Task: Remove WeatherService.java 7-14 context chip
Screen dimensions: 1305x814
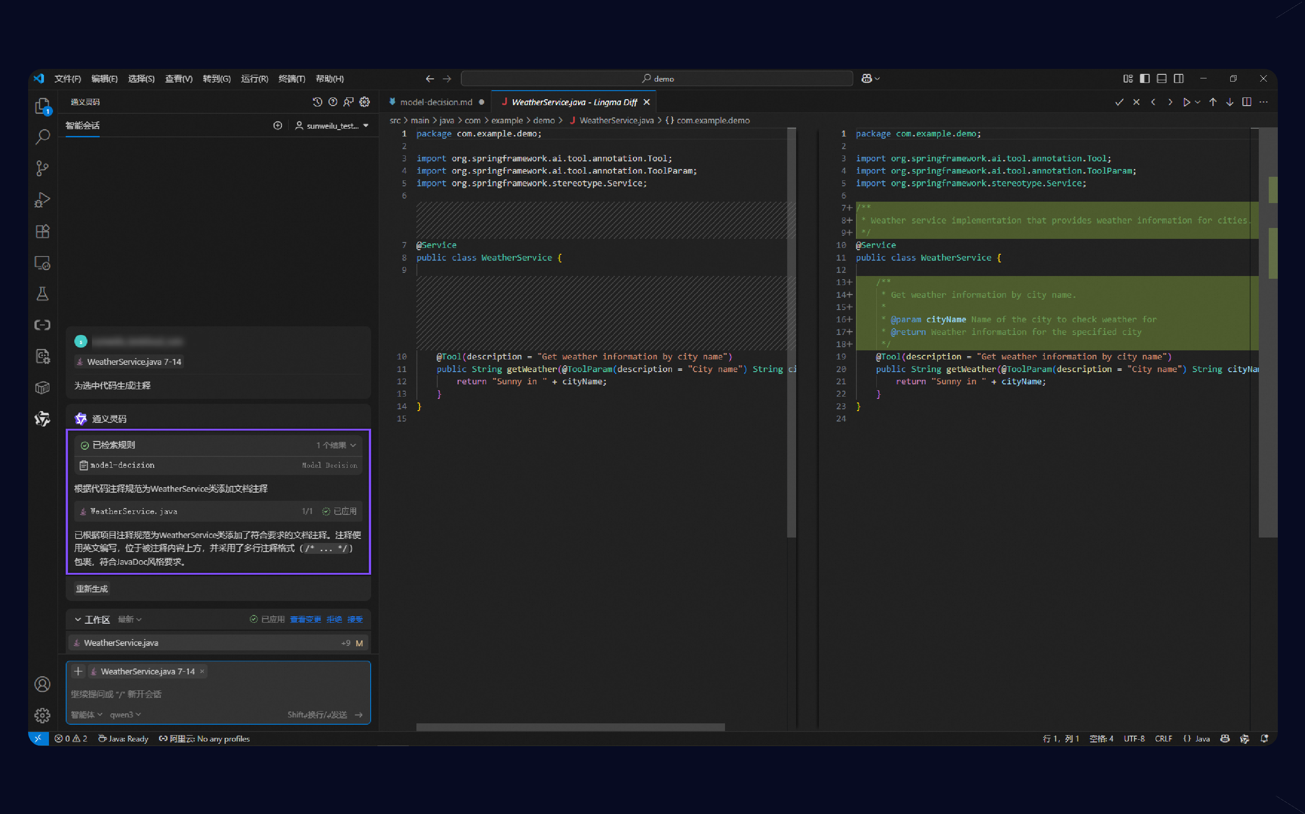Action: [x=203, y=671]
